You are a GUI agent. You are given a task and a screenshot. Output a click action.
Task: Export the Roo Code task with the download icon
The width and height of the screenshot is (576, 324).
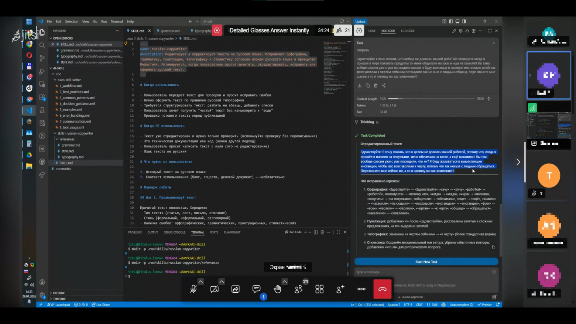coord(360,85)
